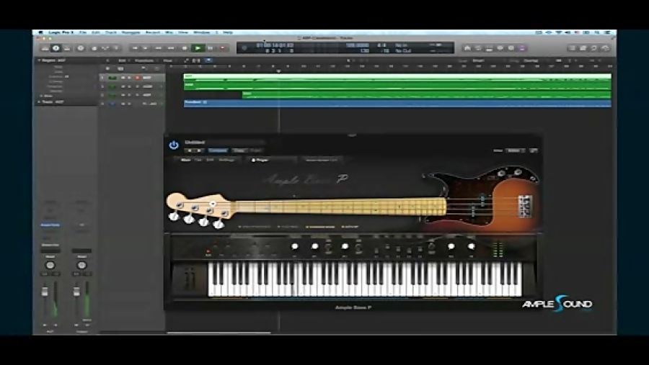Viewport: 649px width, 365px height.
Task: Click the bass bridge on the guitar body
Action: pos(525,207)
